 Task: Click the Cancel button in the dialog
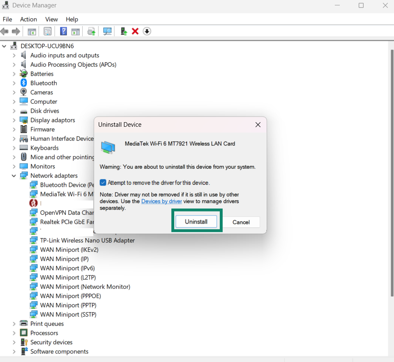241,222
